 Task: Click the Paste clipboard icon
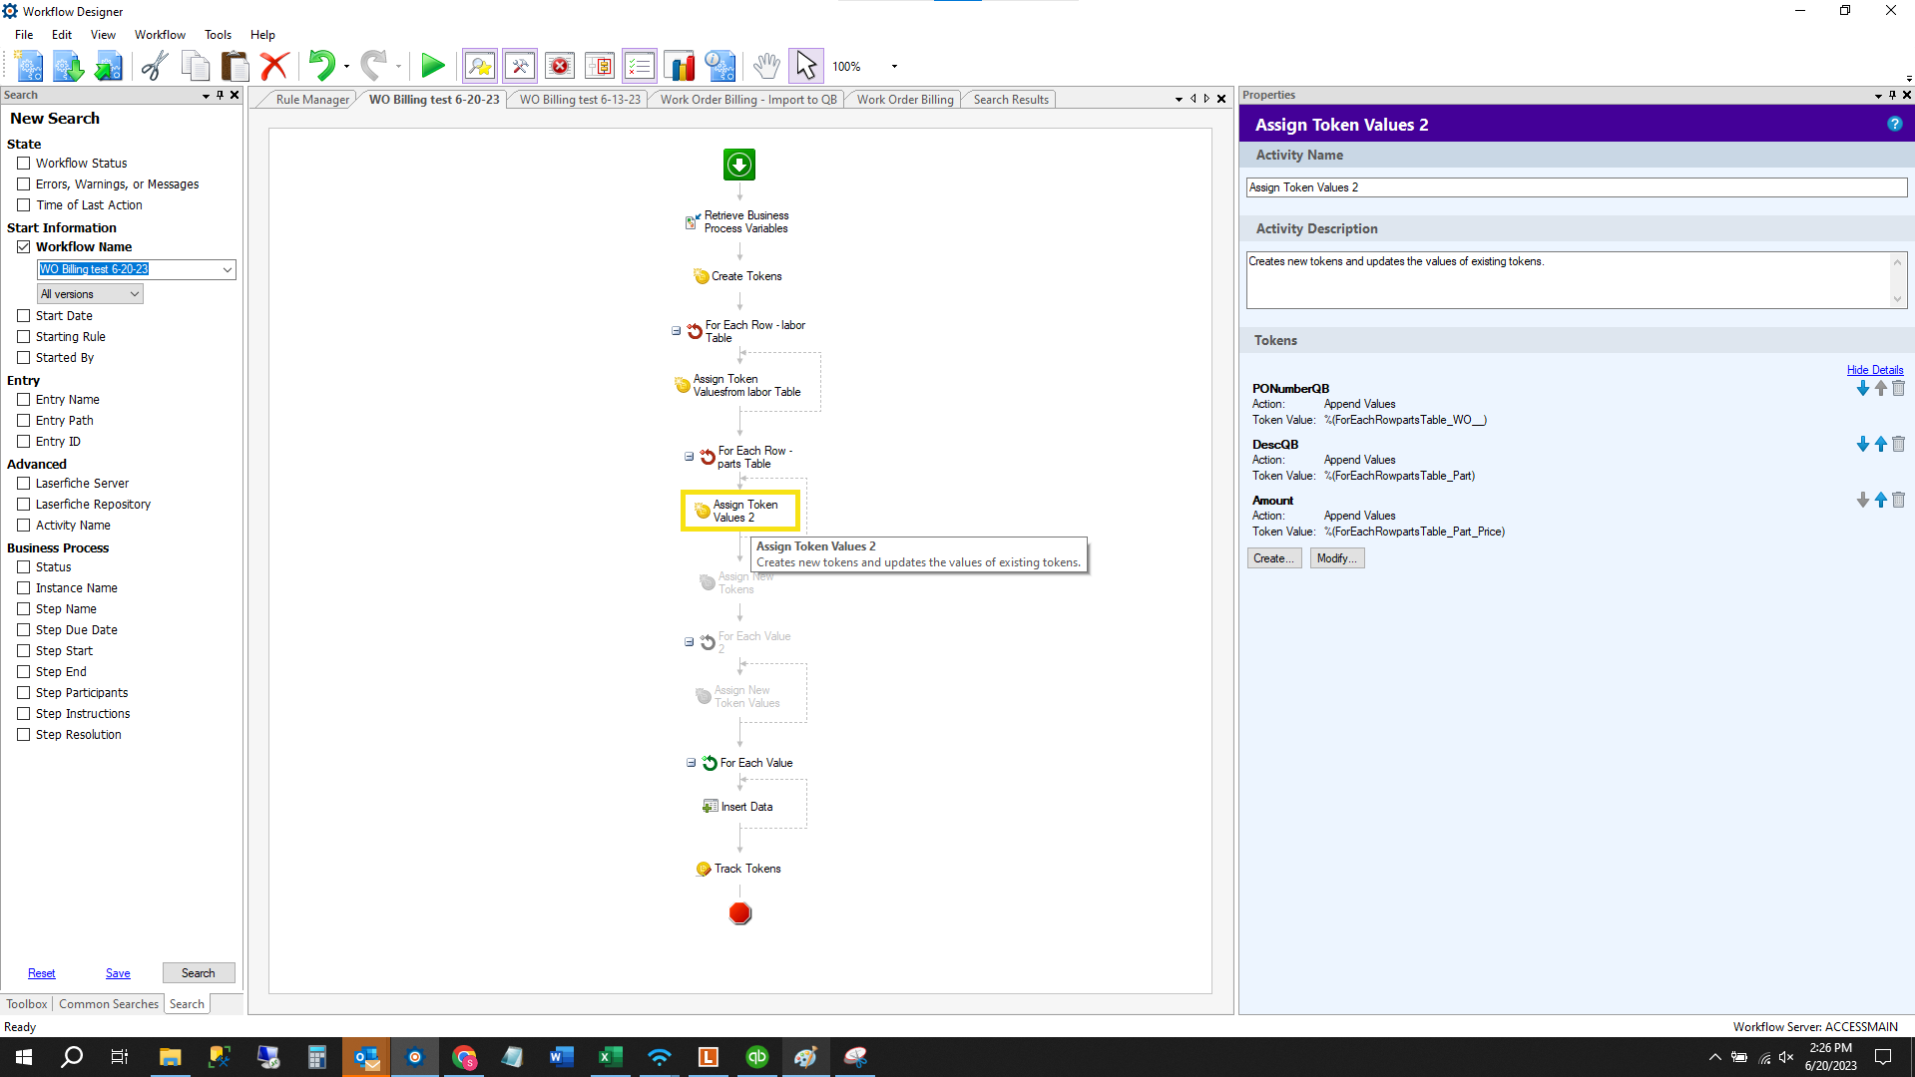235,67
